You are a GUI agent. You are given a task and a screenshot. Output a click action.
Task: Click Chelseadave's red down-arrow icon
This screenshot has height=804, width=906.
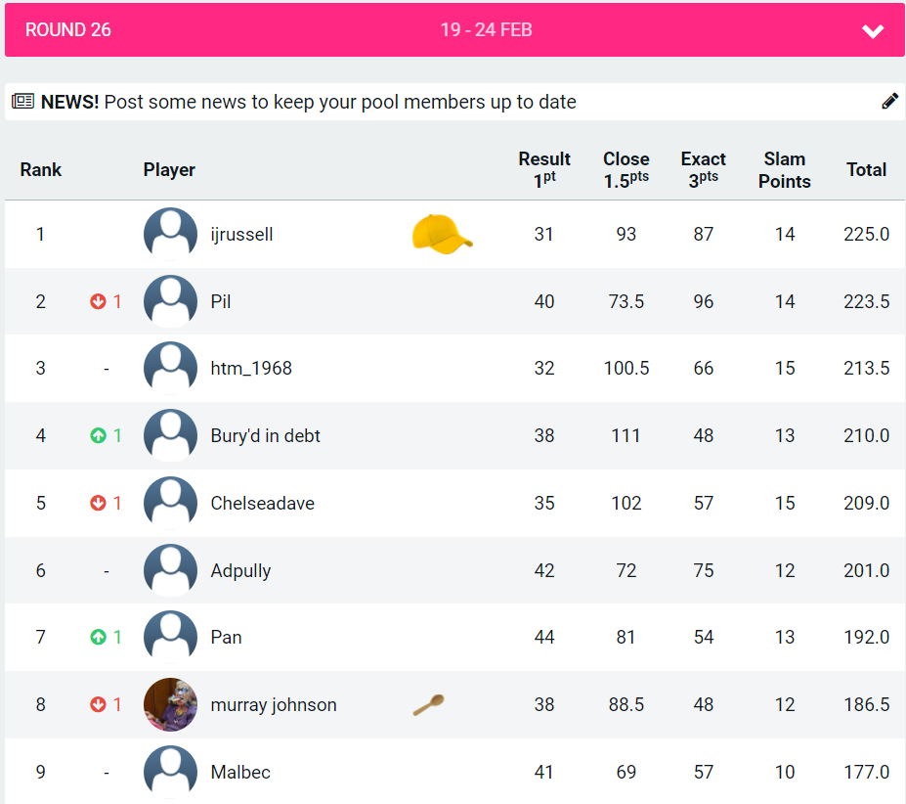98,503
